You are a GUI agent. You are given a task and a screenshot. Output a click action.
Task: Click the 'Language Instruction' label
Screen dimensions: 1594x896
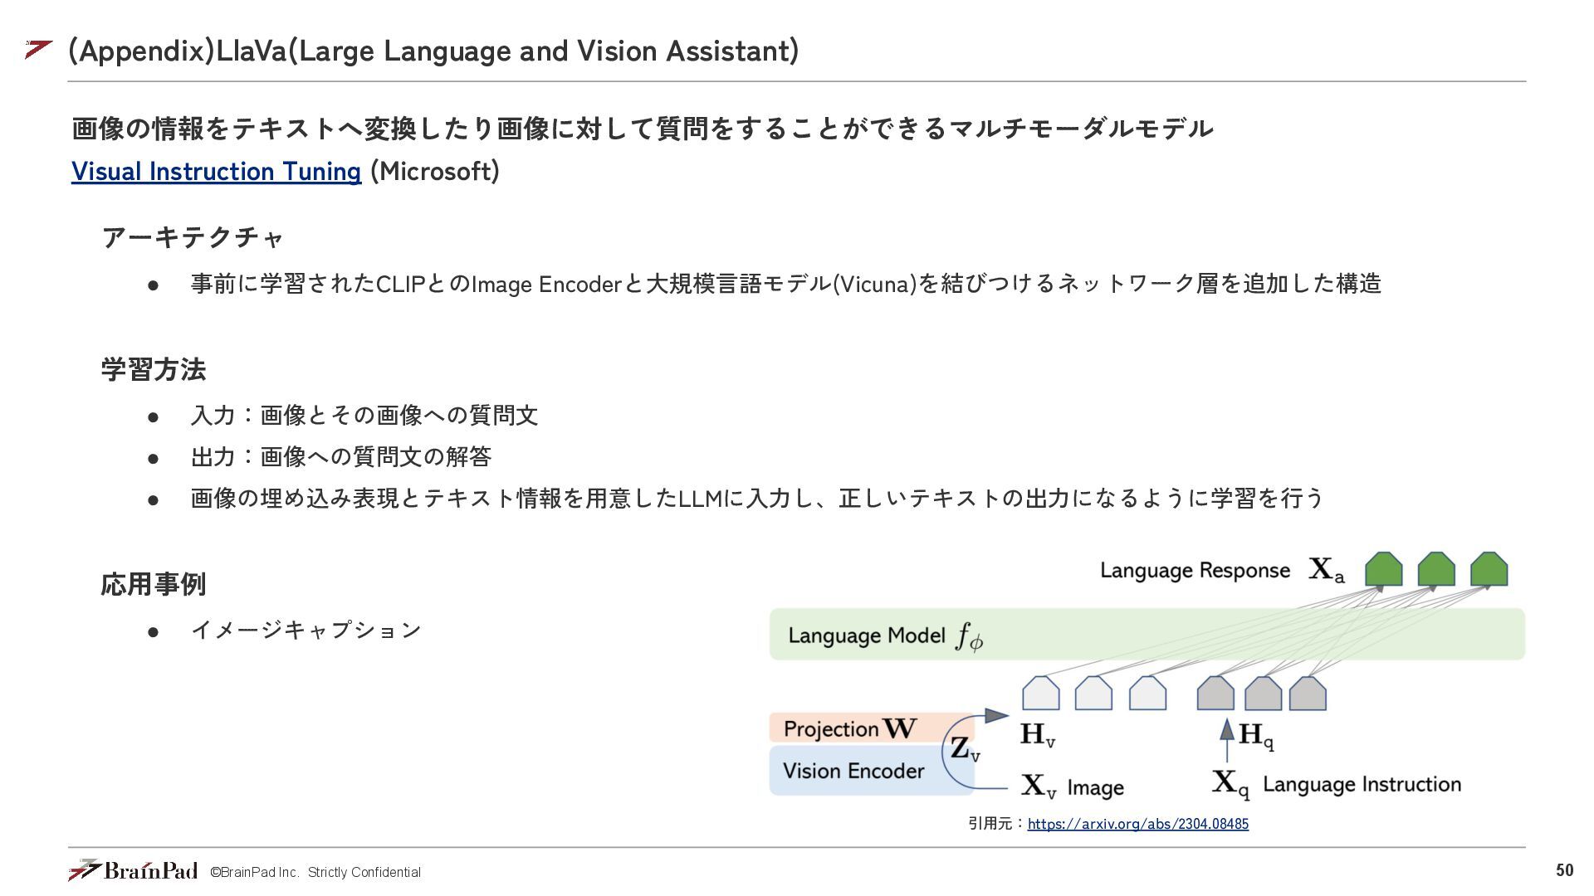point(1362,785)
